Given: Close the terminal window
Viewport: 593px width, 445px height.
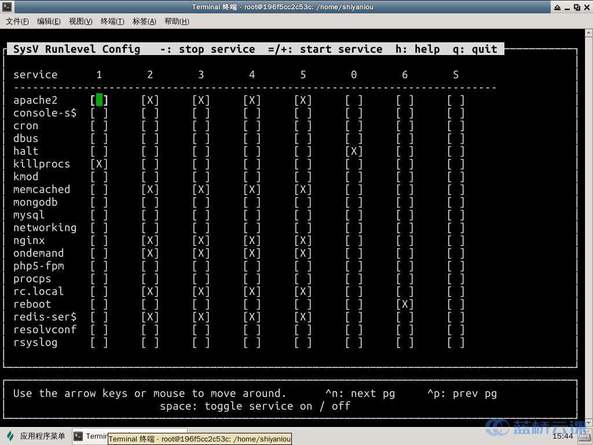Looking at the screenshot, I should [x=586, y=7].
